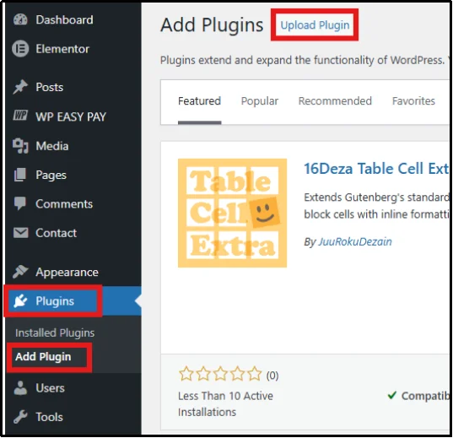Click the Posts pushpin icon
Image resolution: width=453 pixels, height=438 pixels.
coord(20,87)
